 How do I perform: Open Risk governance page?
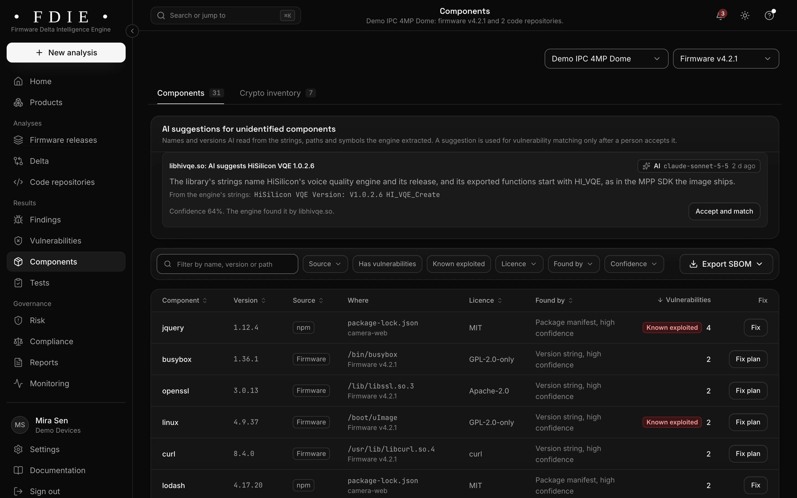pyautogui.click(x=66, y=320)
